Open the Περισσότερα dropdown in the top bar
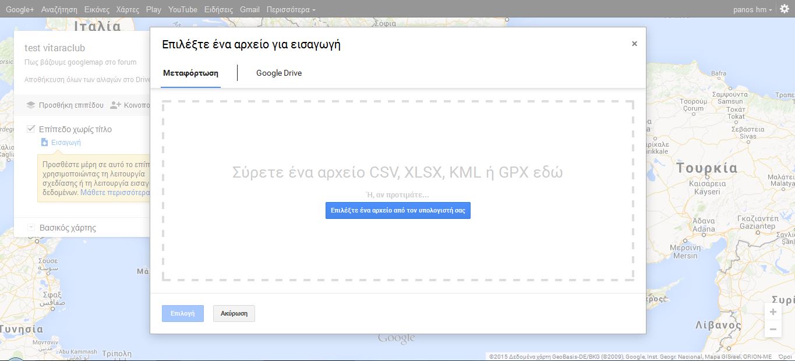This screenshot has width=795, height=361. coord(291,9)
